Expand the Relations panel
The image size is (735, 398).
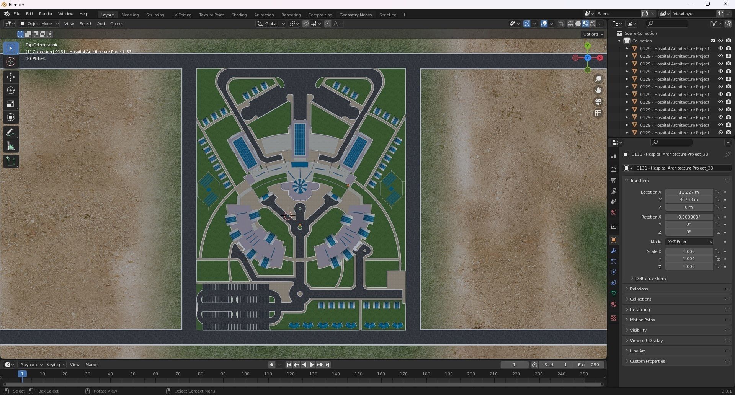[x=639, y=289]
